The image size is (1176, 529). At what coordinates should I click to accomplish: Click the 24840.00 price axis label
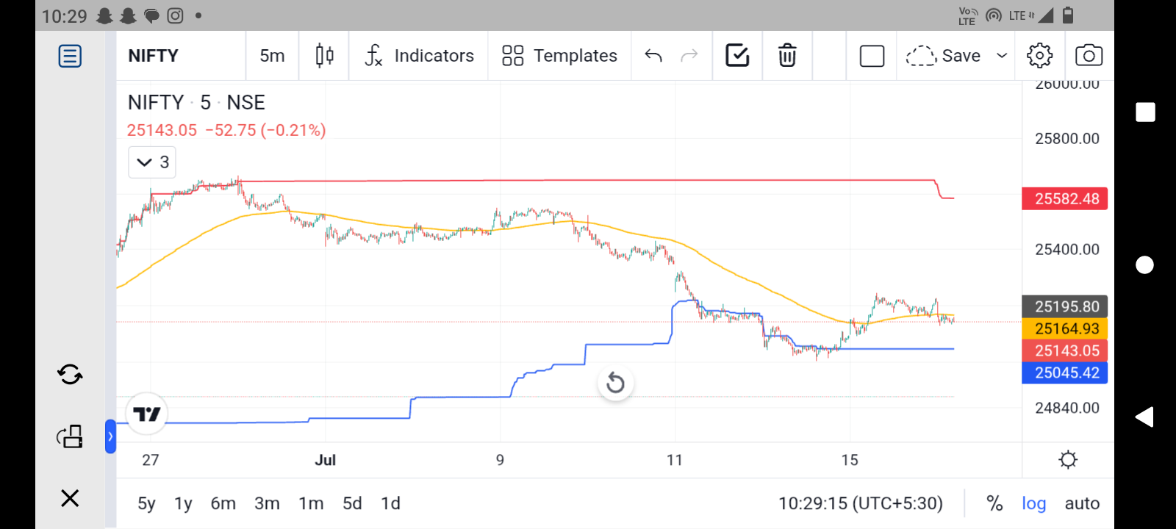click(x=1067, y=409)
